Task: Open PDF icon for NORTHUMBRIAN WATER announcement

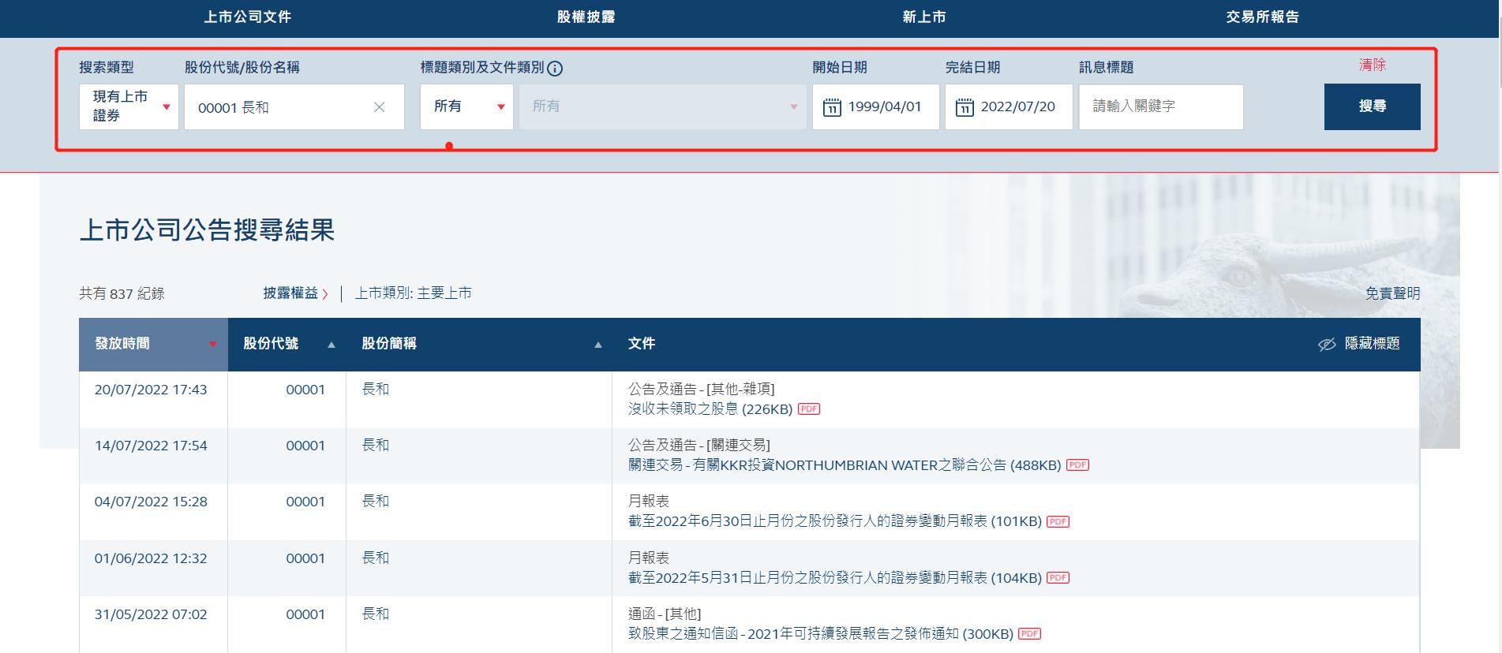Action: pos(1077,465)
